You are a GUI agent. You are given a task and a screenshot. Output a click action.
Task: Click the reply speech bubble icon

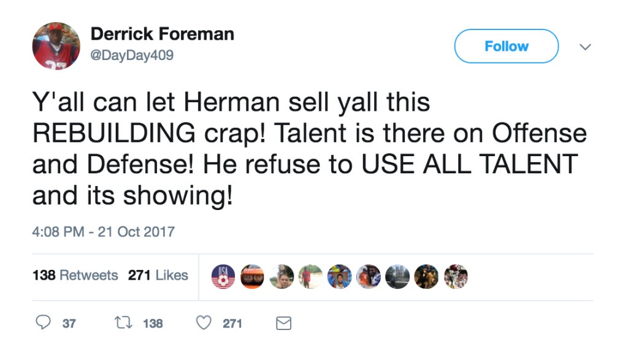[x=44, y=322]
